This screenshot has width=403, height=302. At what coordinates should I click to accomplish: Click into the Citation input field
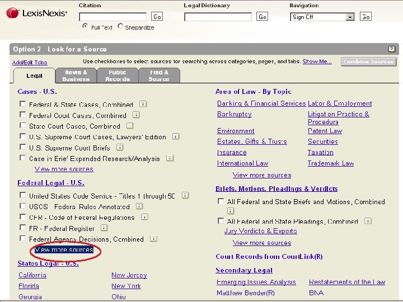tap(113, 17)
